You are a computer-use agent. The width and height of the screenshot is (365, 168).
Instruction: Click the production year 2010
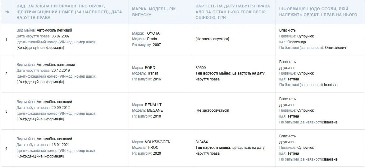(x=157, y=116)
